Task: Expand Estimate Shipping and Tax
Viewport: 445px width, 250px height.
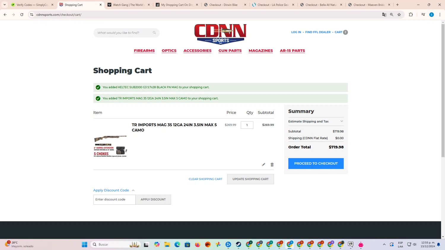Action: (x=316, y=121)
